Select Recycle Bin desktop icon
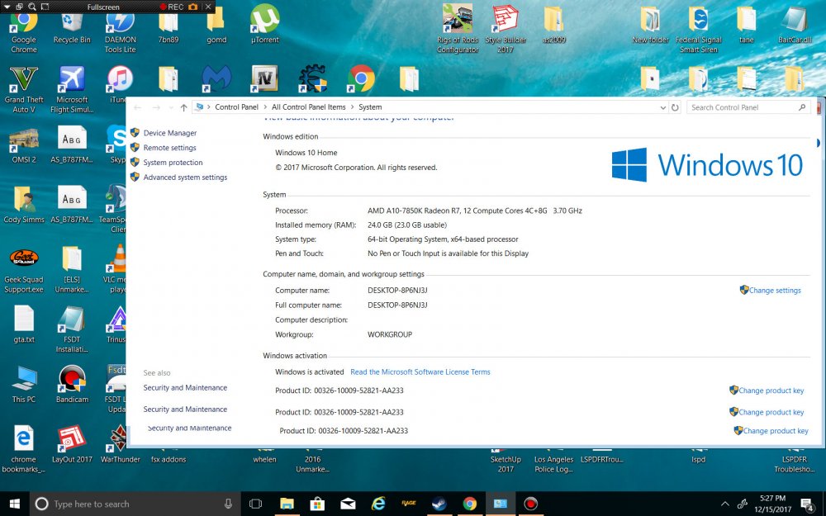This screenshot has width=826, height=516. click(x=72, y=28)
